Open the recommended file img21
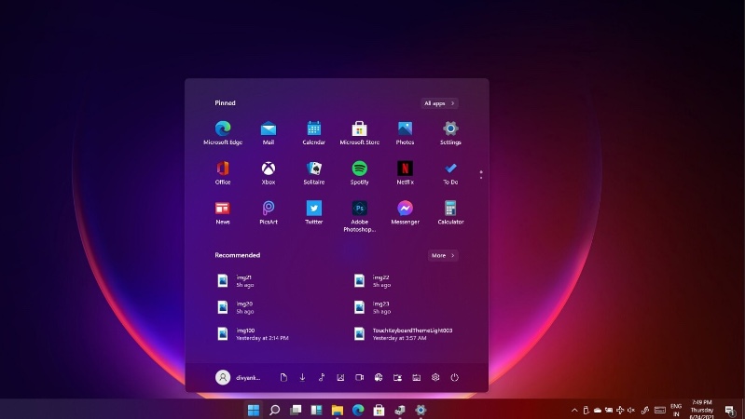This screenshot has width=745, height=419. tap(244, 280)
